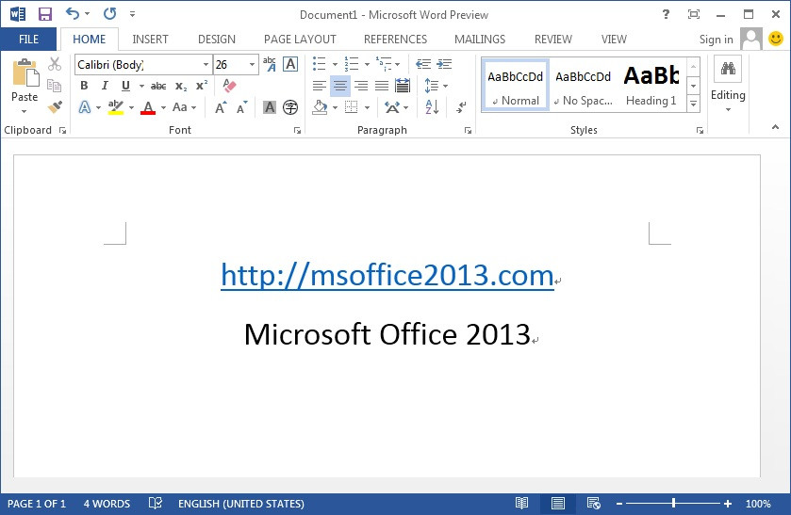Apply Enclose Characters circle icon
Screen dimensions: 791x515
pyautogui.click(x=290, y=107)
